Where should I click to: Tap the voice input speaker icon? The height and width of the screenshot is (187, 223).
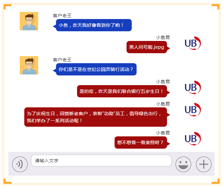[20, 164]
